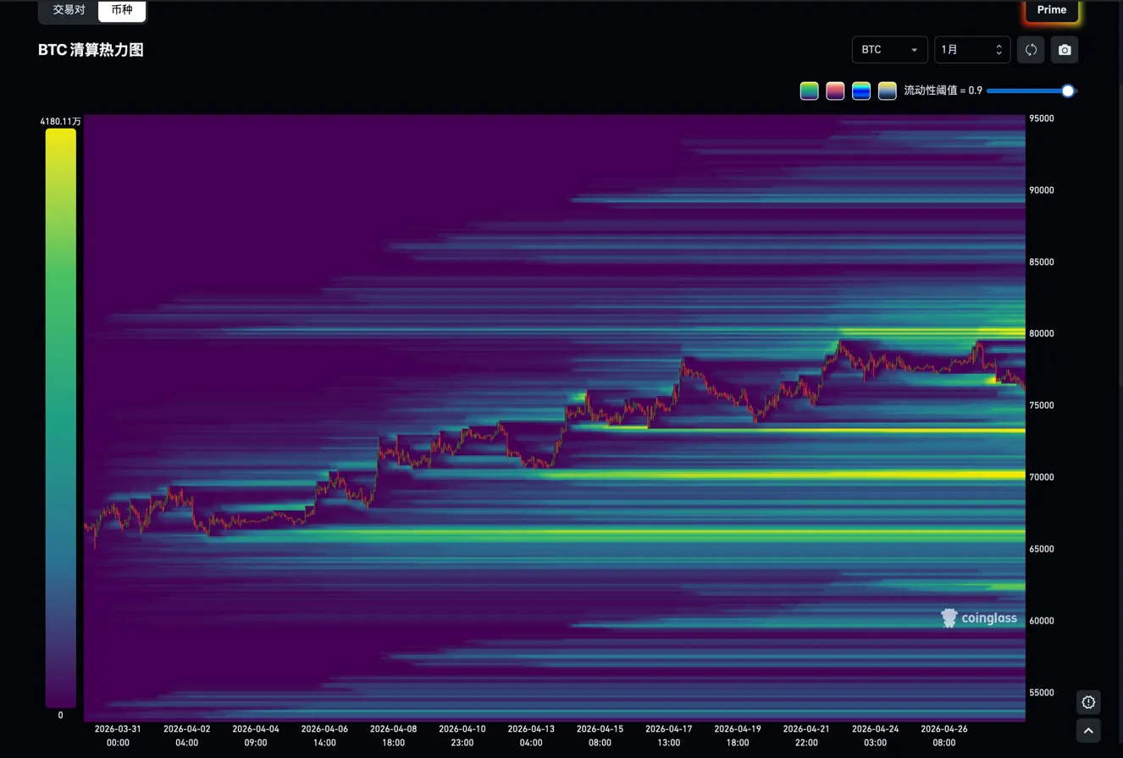Click the 2026-03-31 date axis label
Screen dimensions: 1123x758
[x=118, y=735]
